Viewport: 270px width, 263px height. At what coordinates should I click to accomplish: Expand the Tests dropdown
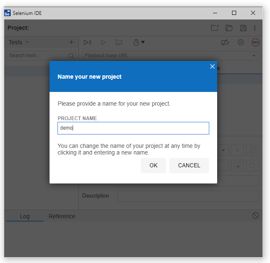click(19, 42)
